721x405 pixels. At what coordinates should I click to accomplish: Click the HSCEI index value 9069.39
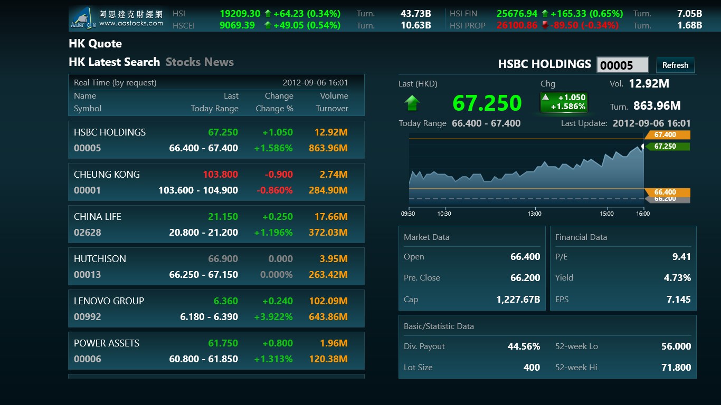237,25
